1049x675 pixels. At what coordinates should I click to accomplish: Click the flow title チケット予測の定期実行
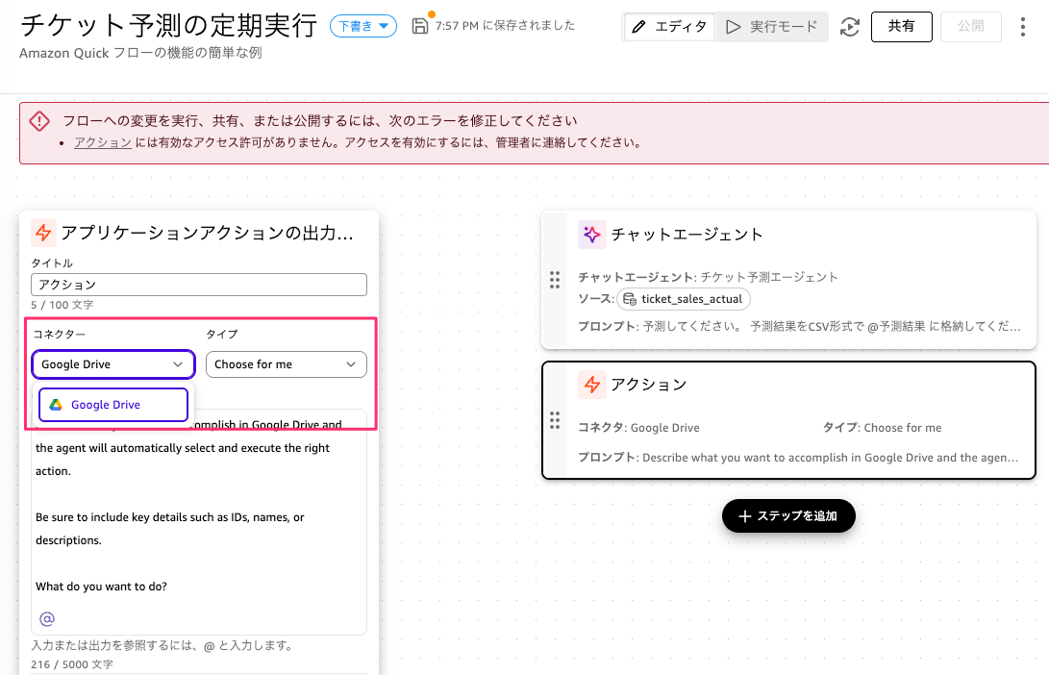168,25
